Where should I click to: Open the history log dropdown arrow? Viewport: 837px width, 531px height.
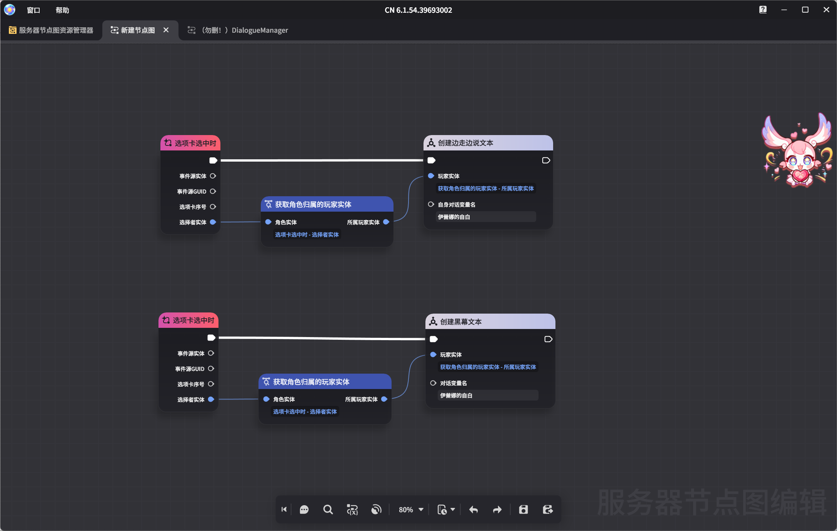453,509
